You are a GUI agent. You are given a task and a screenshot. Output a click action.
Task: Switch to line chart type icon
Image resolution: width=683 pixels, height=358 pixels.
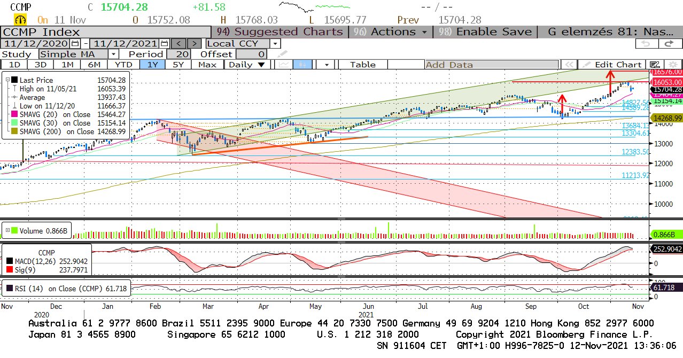coord(284,65)
